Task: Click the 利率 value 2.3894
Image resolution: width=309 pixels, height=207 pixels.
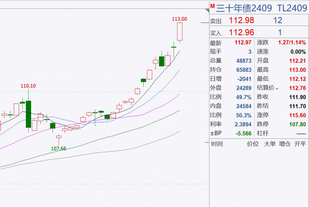Action: pos(243,124)
